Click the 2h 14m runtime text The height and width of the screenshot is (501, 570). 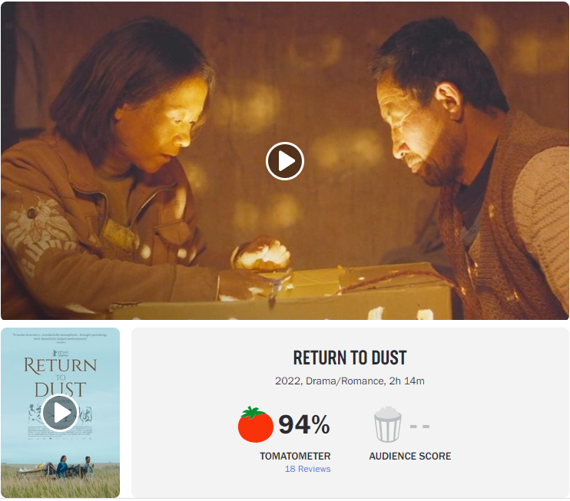tap(406, 381)
